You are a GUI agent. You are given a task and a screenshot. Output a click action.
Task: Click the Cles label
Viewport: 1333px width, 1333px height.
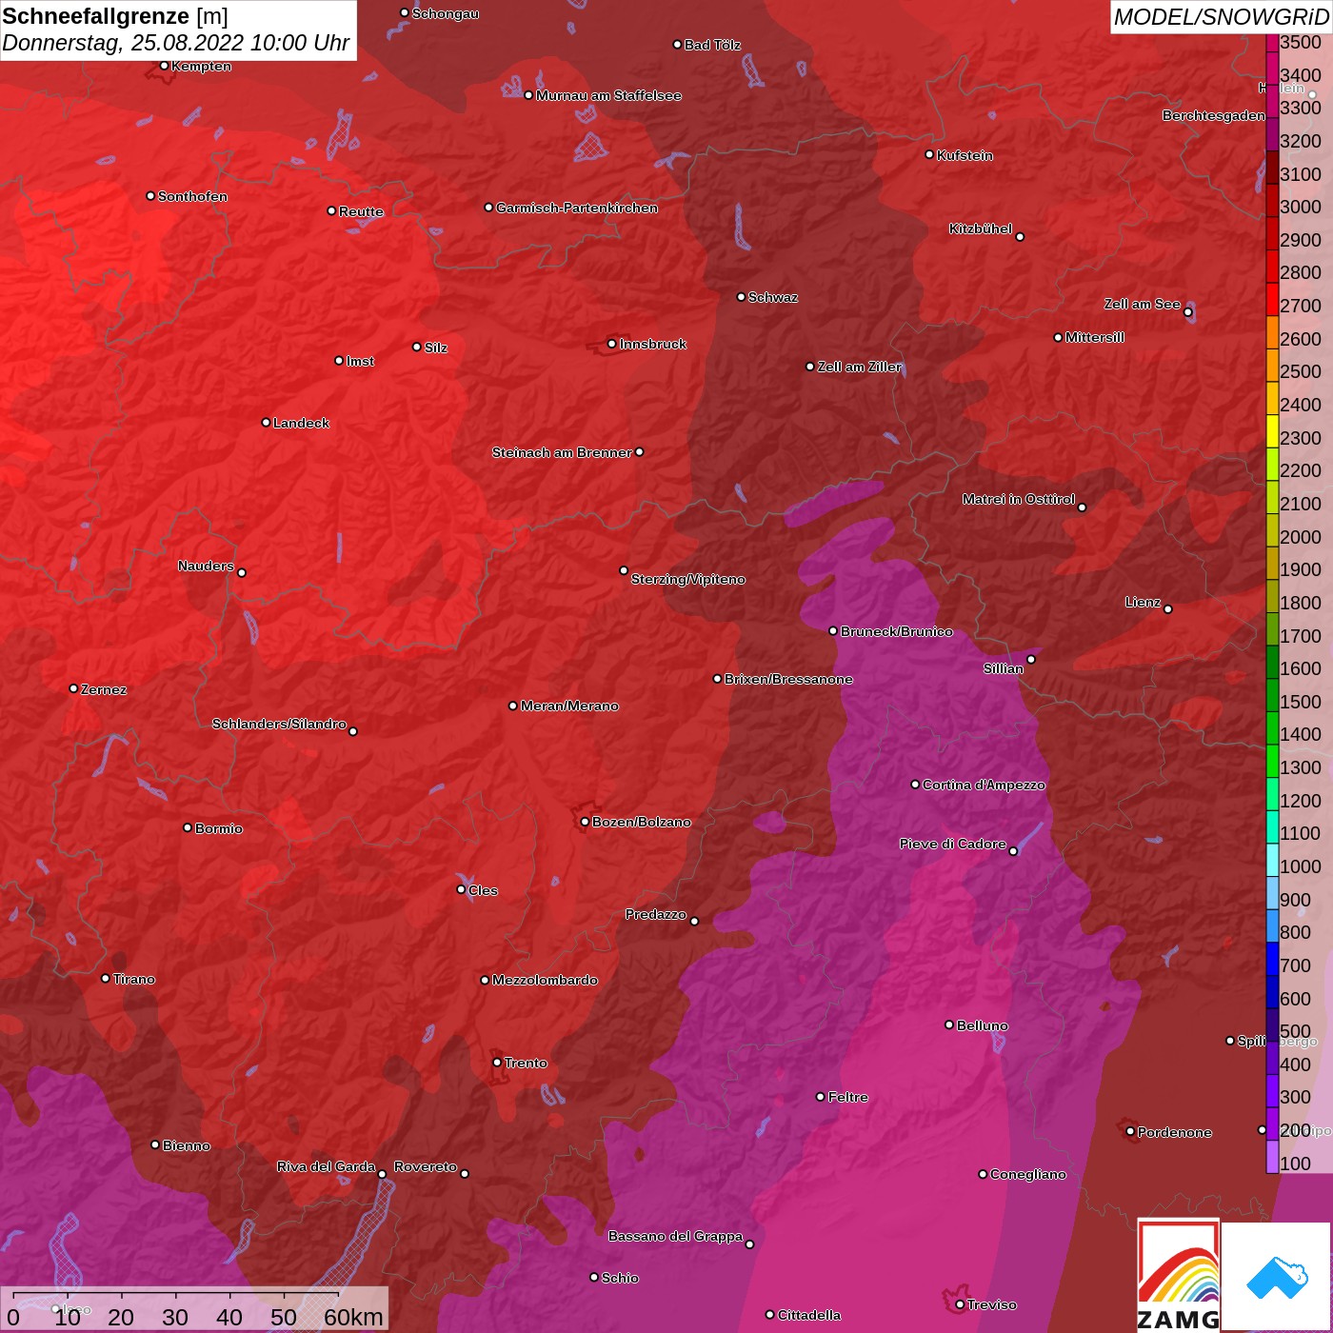[483, 890]
